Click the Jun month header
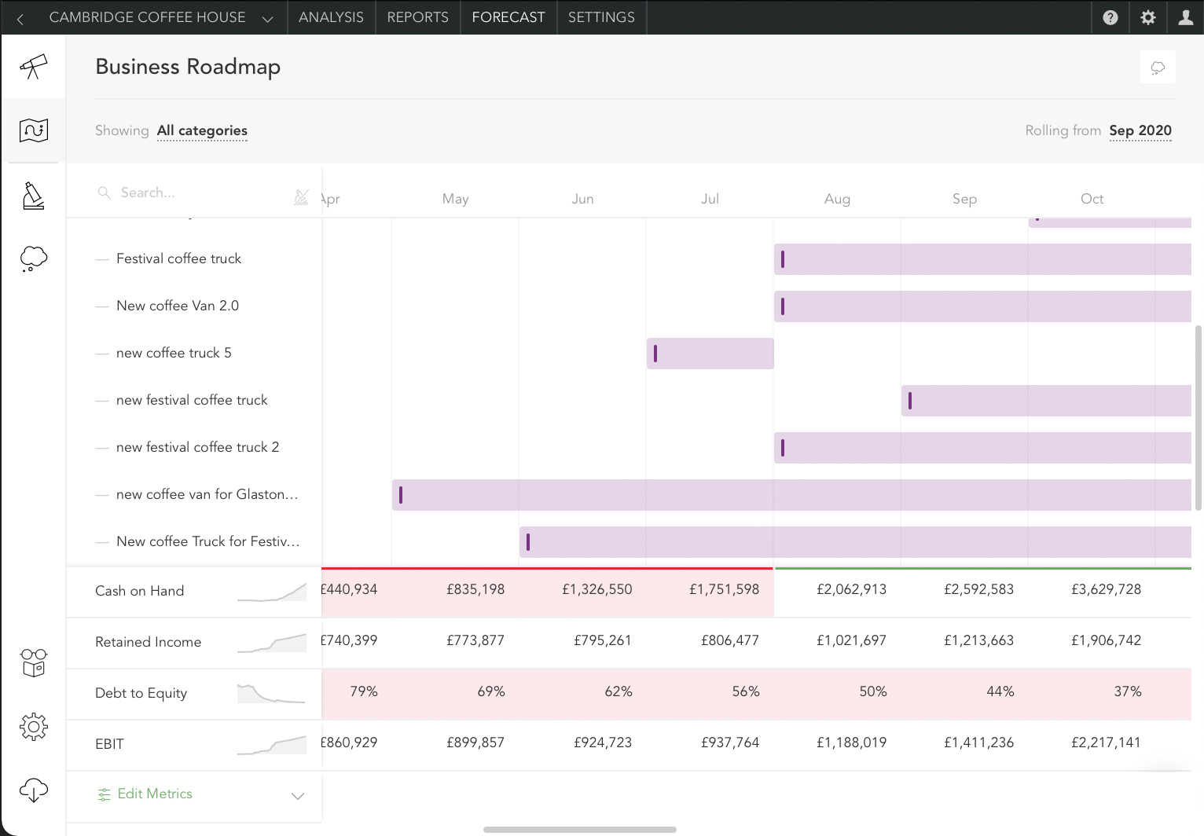Viewport: 1204px width, 836px height. click(x=582, y=199)
